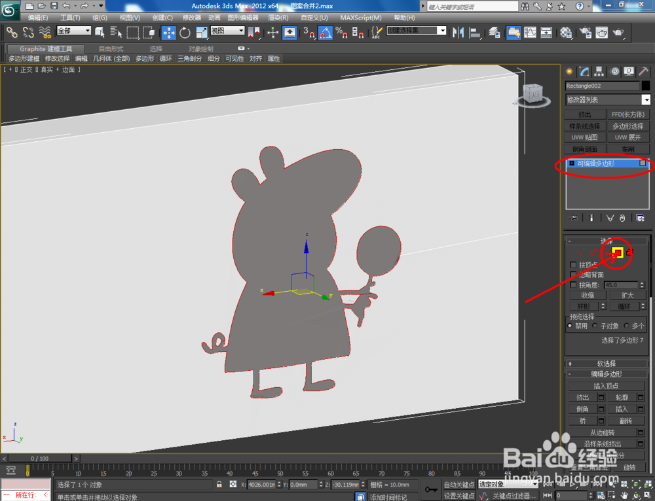Select the Polygon sub-object level icon
This screenshot has height=501, width=655.
(x=618, y=252)
